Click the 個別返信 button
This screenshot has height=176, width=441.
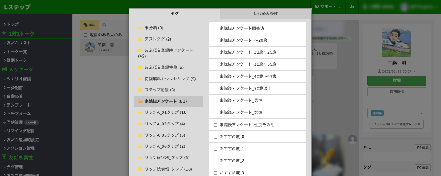pos(397,91)
